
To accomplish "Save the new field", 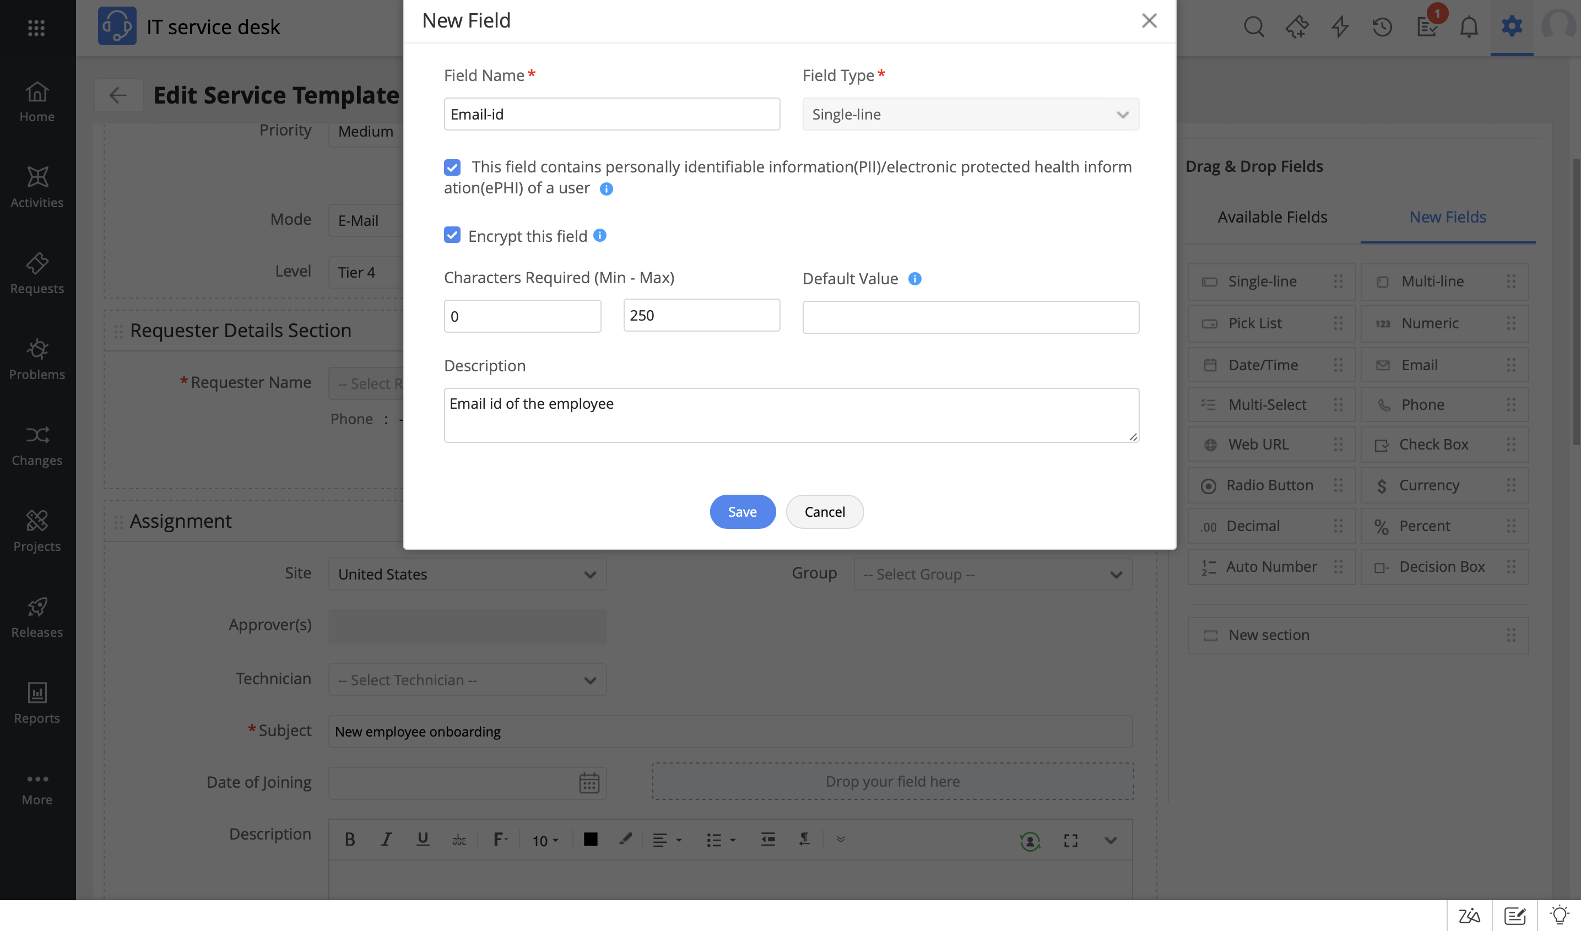I will pyautogui.click(x=742, y=512).
